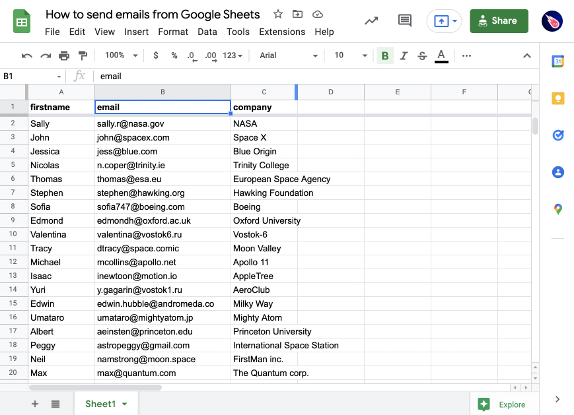This screenshot has height=415, width=574.
Task: Apply percent format
Action: point(174,55)
